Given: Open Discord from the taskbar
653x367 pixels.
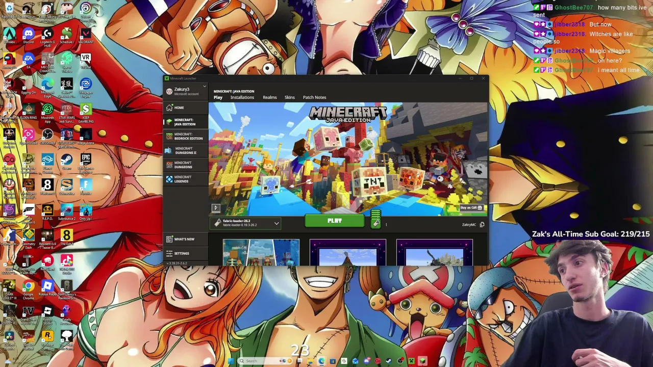Looking at the screenshot, I should [x=367, y=361].
